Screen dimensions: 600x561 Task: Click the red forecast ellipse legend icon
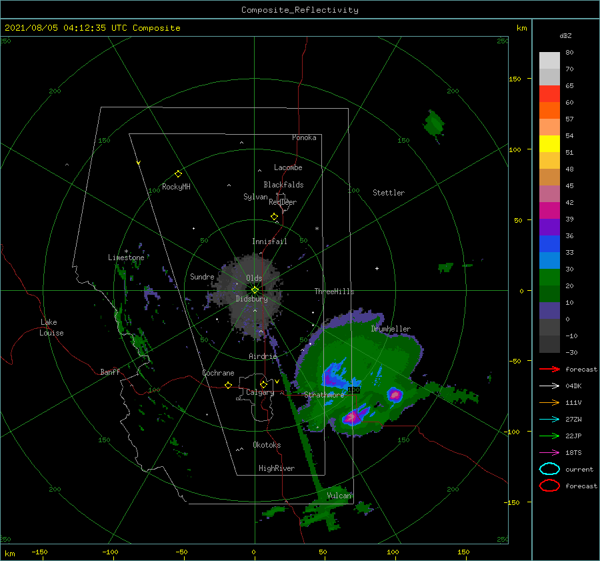(x=549, y=486)
